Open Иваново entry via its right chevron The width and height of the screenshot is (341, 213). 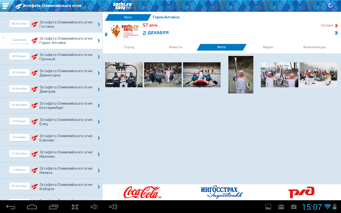point(99,154)
